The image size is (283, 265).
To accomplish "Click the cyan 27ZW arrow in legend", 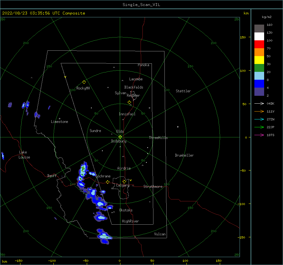I will tap(259, 119).
